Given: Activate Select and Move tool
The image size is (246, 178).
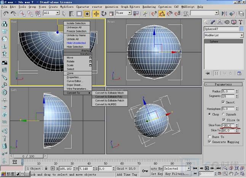Looking at the screenshot, I should point(96,14).
